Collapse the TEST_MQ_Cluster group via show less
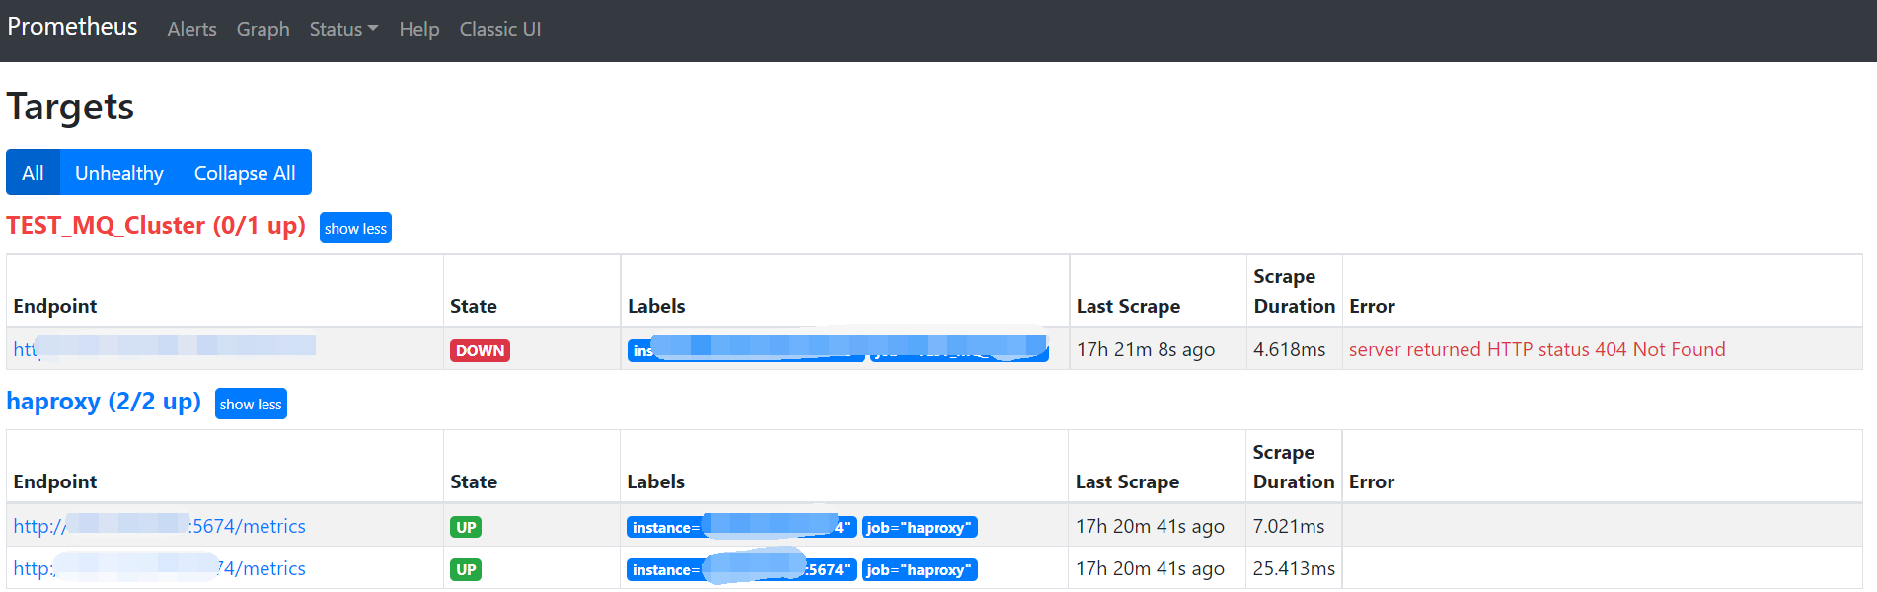Viewport: 1877px width, 592px height. 355,227
